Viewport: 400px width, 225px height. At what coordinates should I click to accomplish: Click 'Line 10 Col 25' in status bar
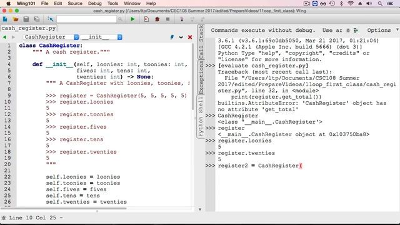coord(32,218)
